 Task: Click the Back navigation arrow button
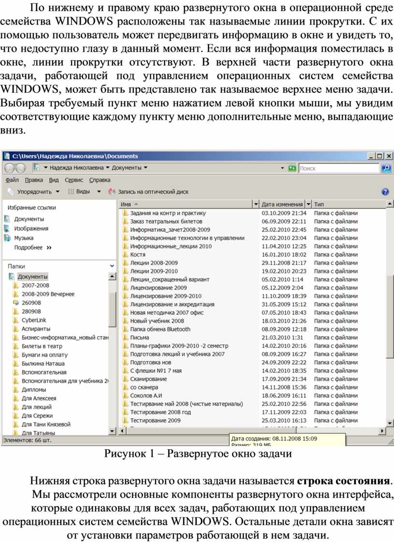pos(9,168)
